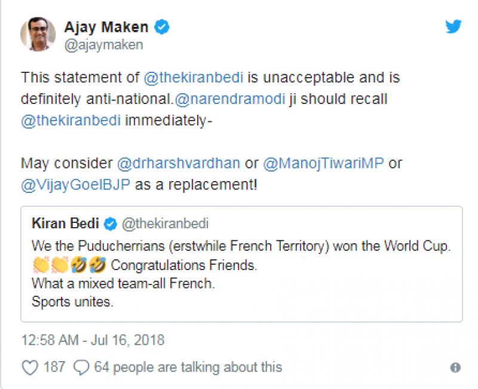This screenshot has width=478, height=389.
Task: Click Ajay Maken's verified badge
Action: (162, 27)
